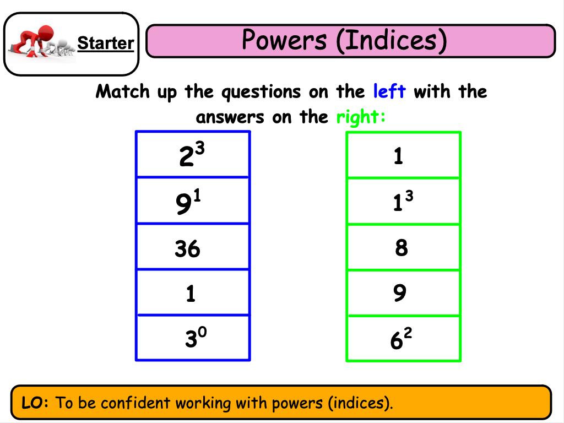
Task: Select the 1 box in the blue column
Action: pos(193,294)
